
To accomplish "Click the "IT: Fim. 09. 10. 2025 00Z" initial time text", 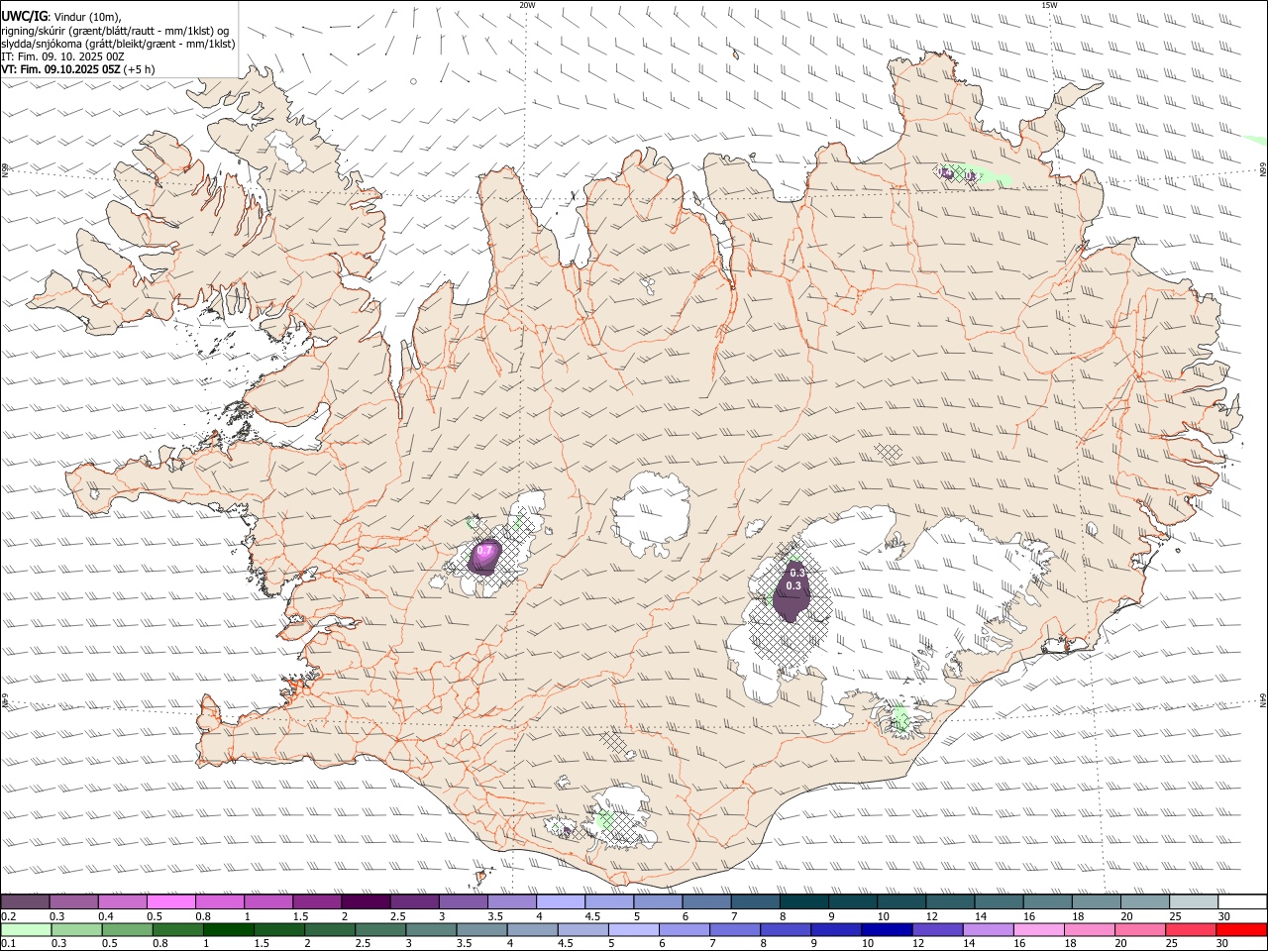I will [x=63, y=56].
